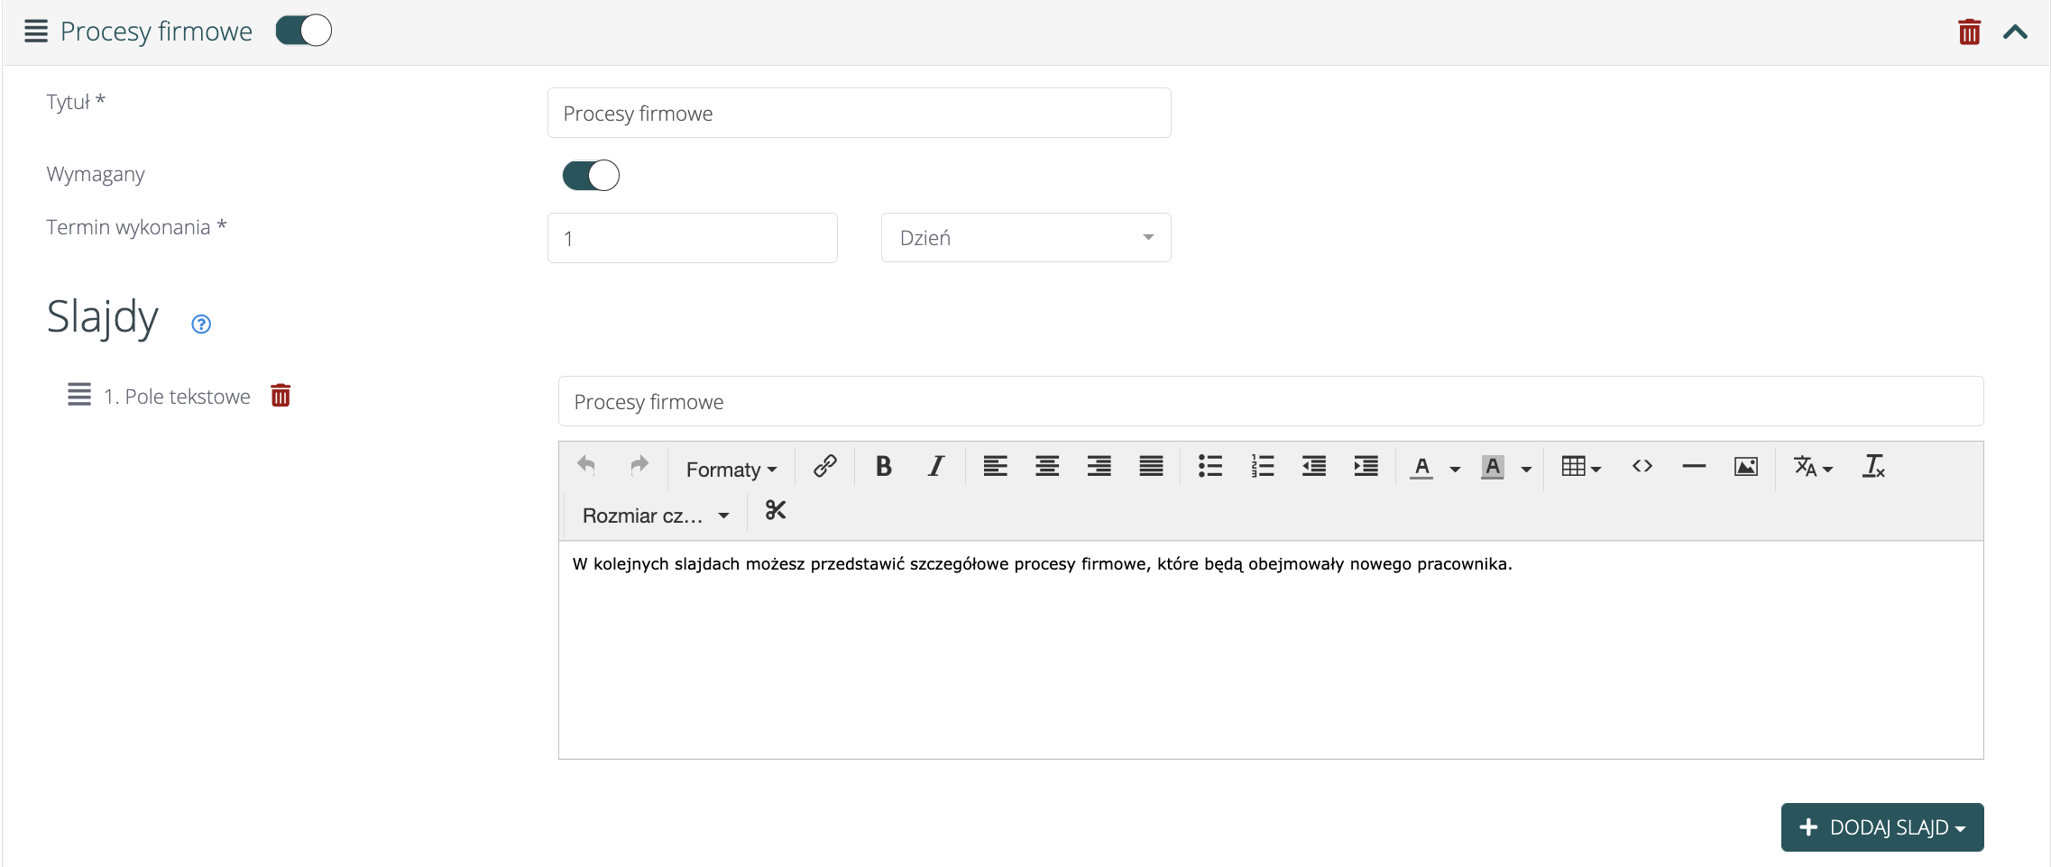Collapse the Procesy firmowe section
This screenshot has height=867, width=2051.
(2015, 32)
